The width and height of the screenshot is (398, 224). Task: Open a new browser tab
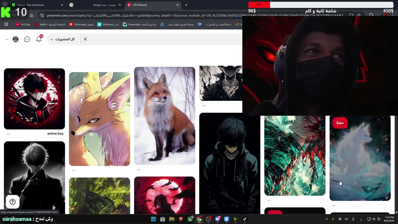point(186,5)
